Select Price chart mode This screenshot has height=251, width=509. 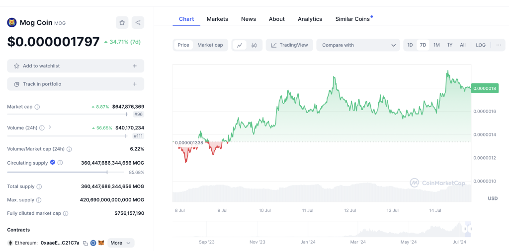tap(183, 45)
